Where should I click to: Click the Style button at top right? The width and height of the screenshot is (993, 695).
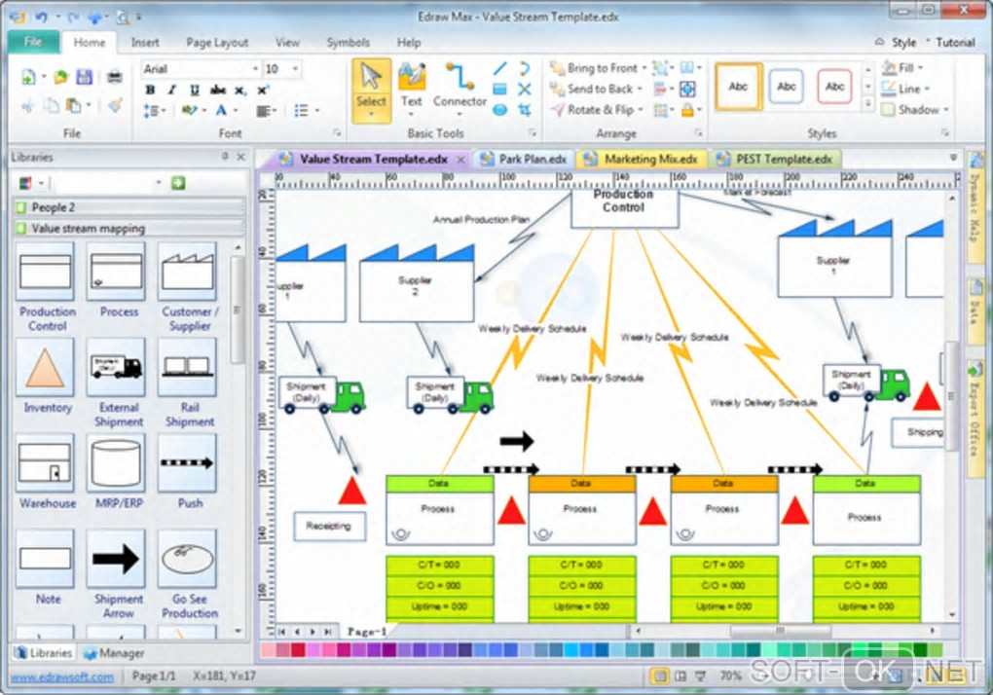pyautogui.click(x=903, y=43)
